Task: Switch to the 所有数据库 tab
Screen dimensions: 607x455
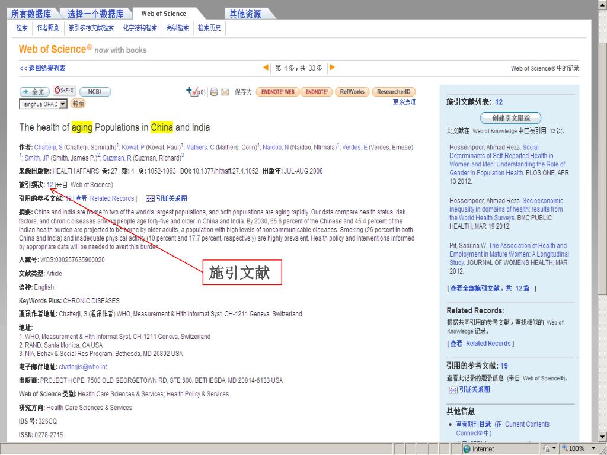Action: pos(31,14)
